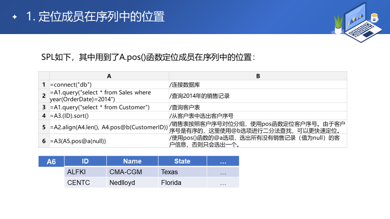Click the ID column header
Viewport: 390px width, 219px height.
coord(85,161)
